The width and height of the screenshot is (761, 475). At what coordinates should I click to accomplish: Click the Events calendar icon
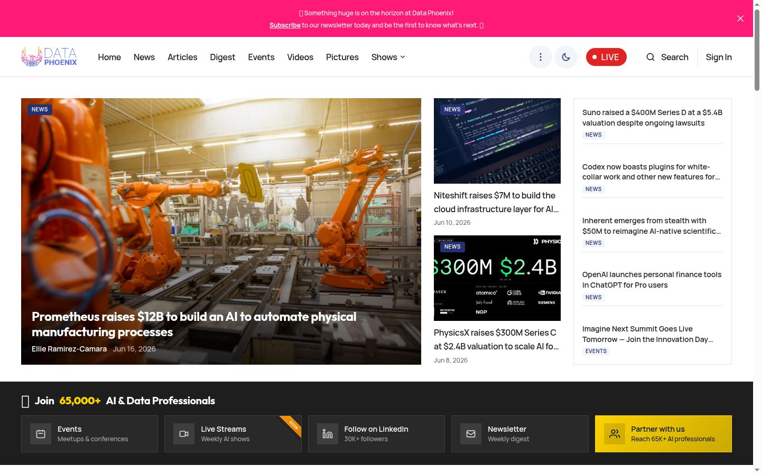point(41,434)
